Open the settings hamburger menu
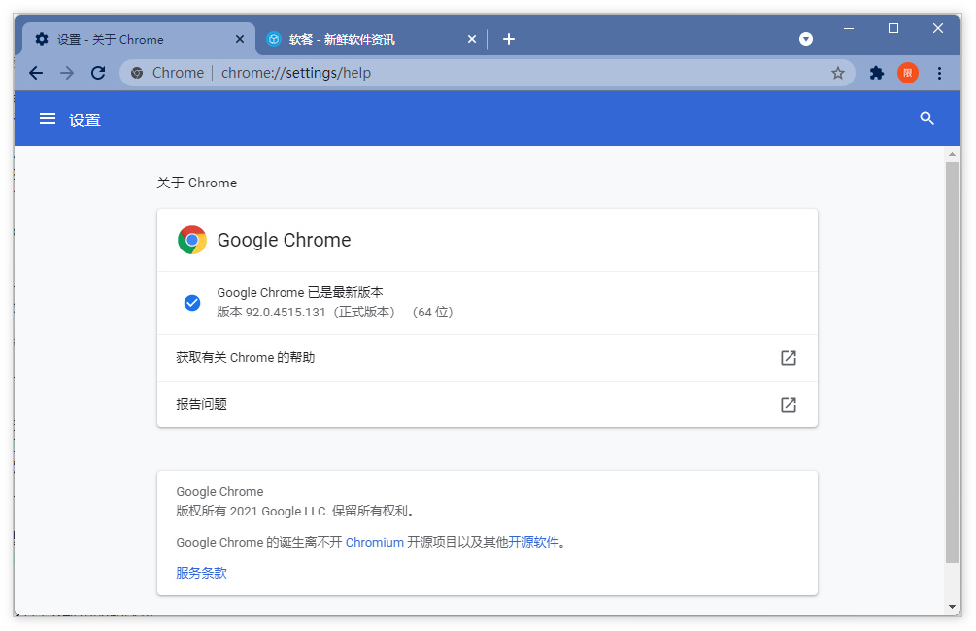Viewport: 976px width, 631px height. (48, 118)
